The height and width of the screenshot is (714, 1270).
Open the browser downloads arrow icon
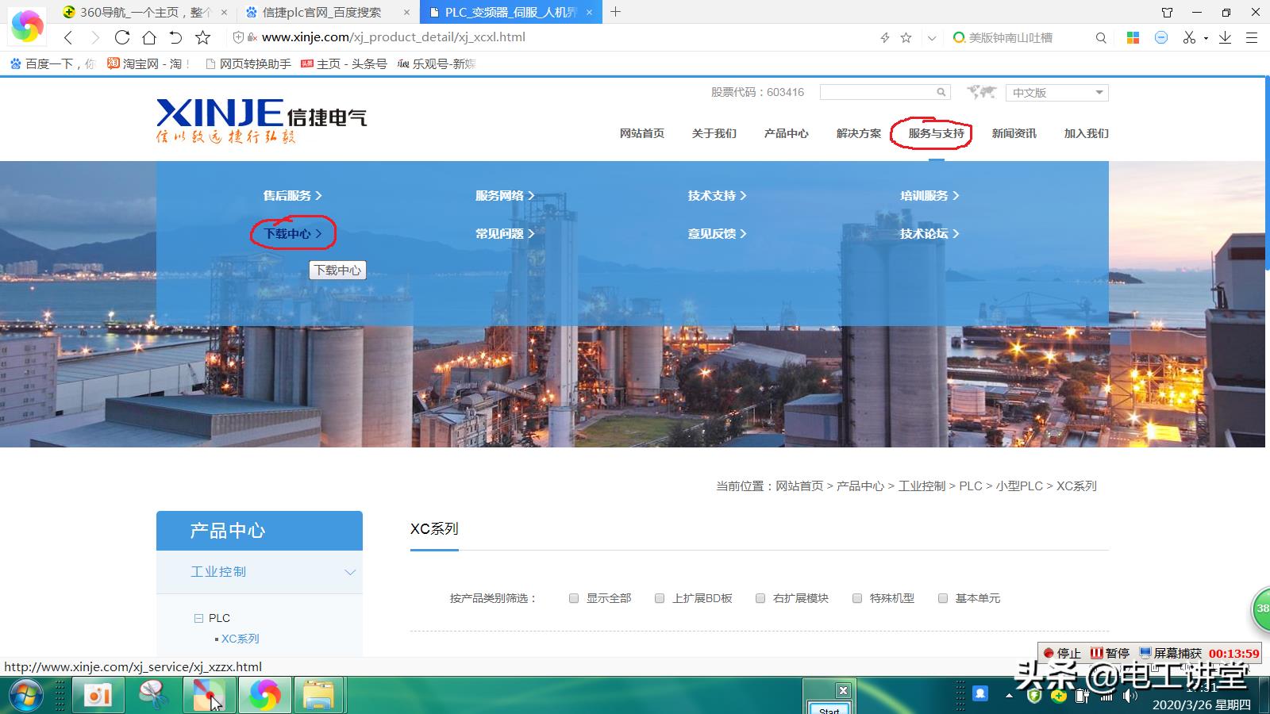(1225, 37)
